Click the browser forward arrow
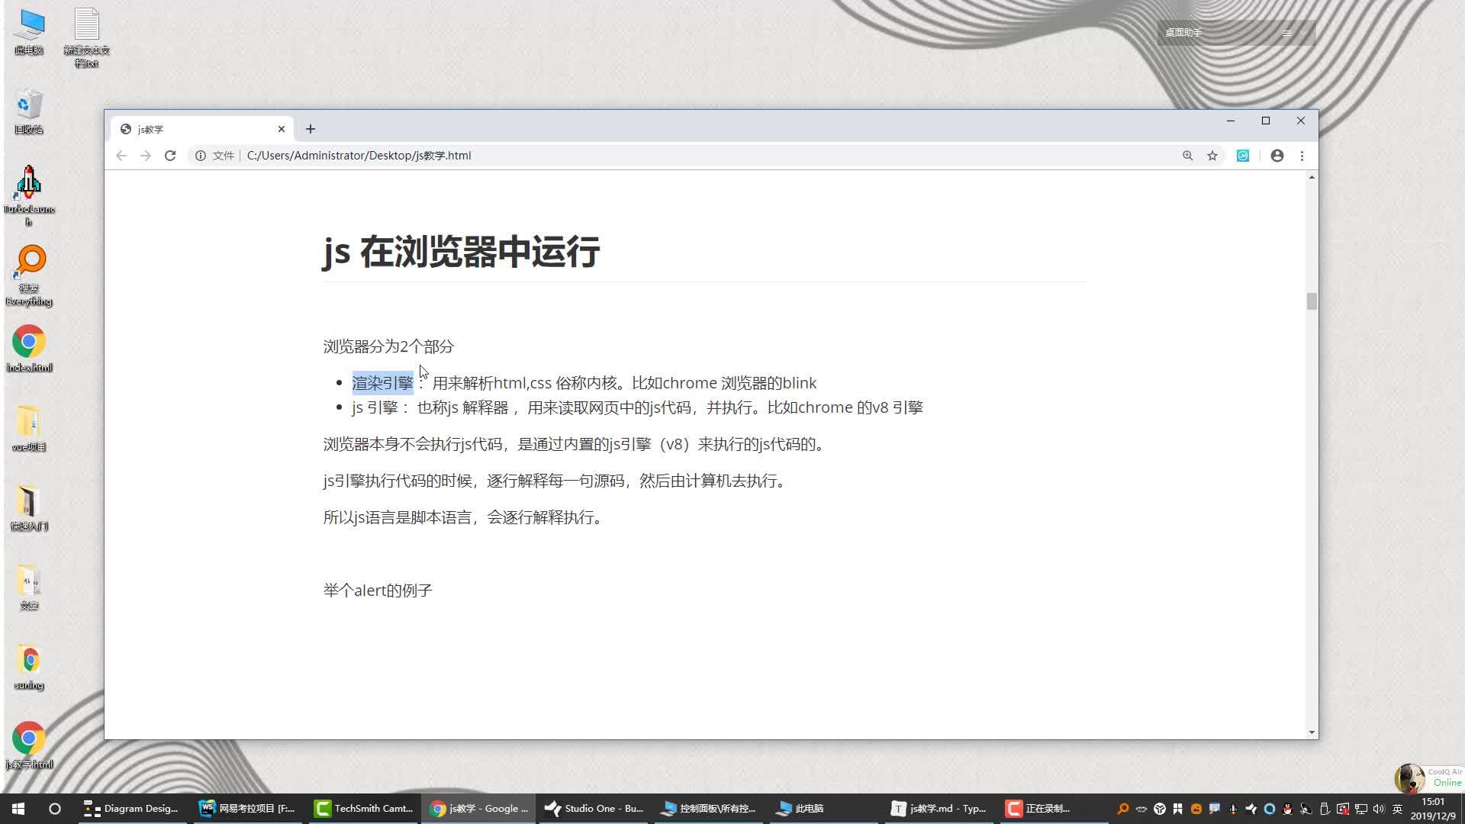The height and width of the screenshot is (824, 1465). click(146, 156)
